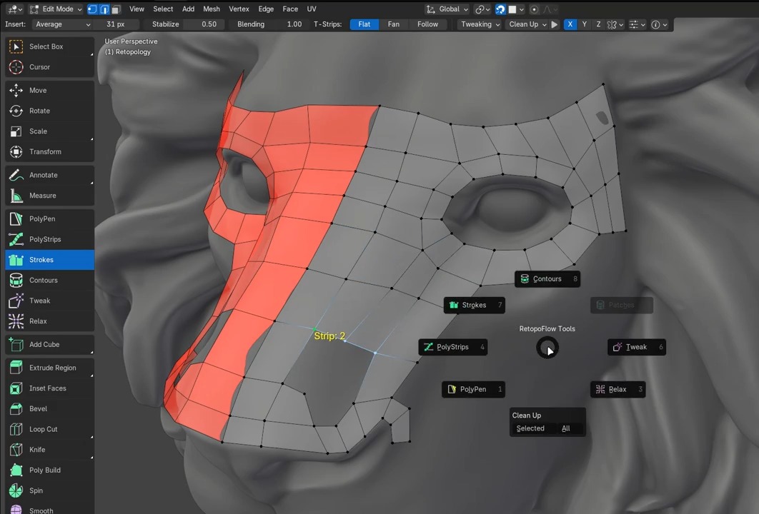Choose PolyStrips in the pie menu
The width and height of the screenshot is (759, 514).
(453, 347)
